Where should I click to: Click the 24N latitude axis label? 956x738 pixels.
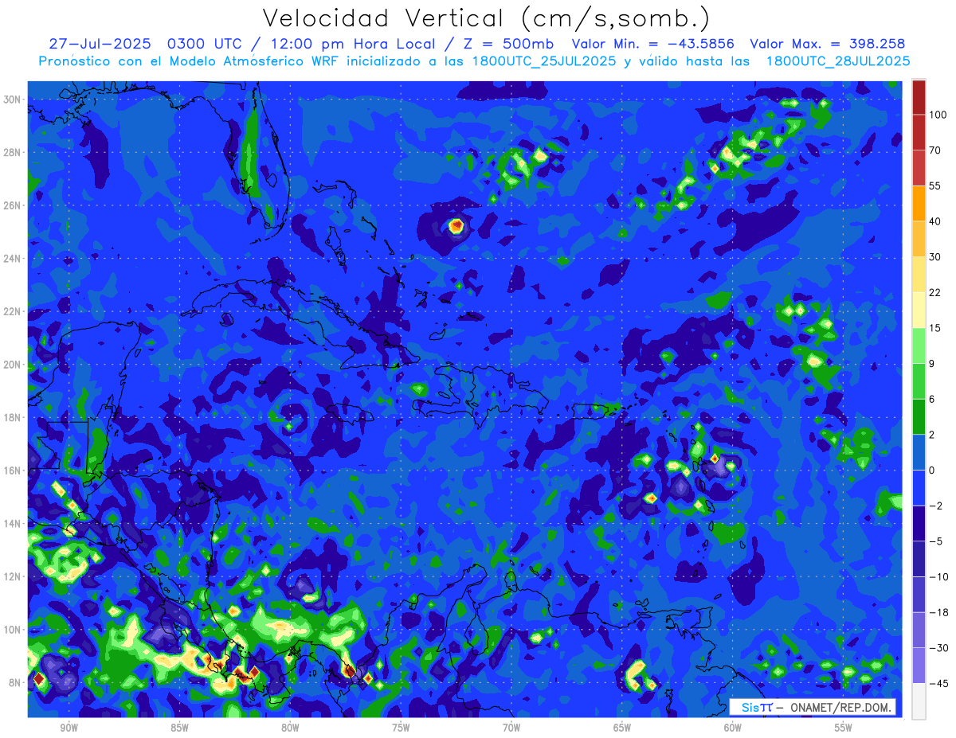14,258
